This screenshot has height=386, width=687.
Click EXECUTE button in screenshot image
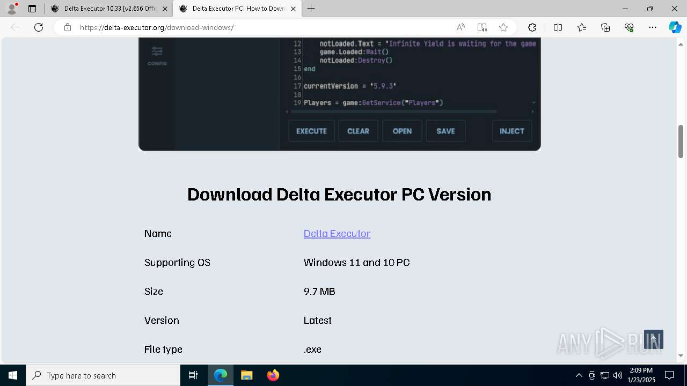311,131
